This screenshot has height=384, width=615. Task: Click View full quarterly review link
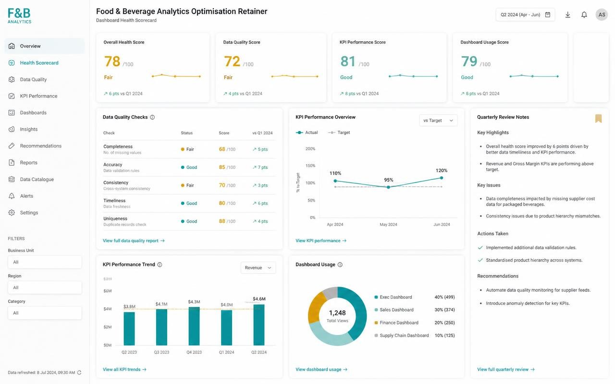click(506, 370)
